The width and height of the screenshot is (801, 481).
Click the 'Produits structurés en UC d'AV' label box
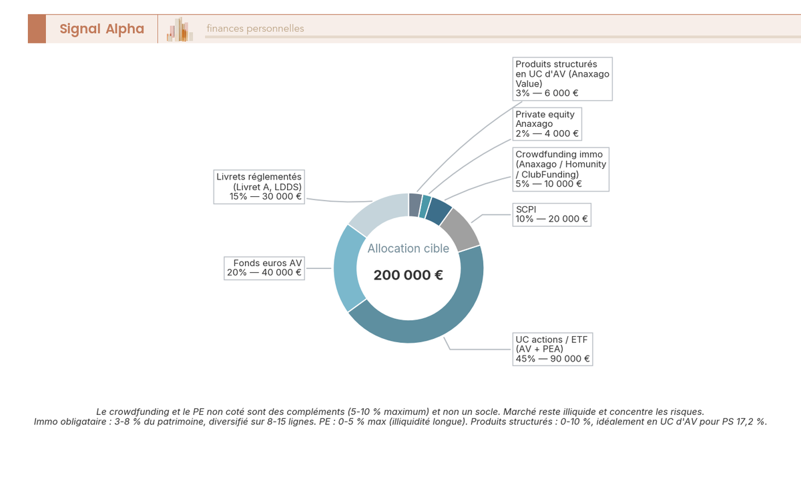coord(562,79)
